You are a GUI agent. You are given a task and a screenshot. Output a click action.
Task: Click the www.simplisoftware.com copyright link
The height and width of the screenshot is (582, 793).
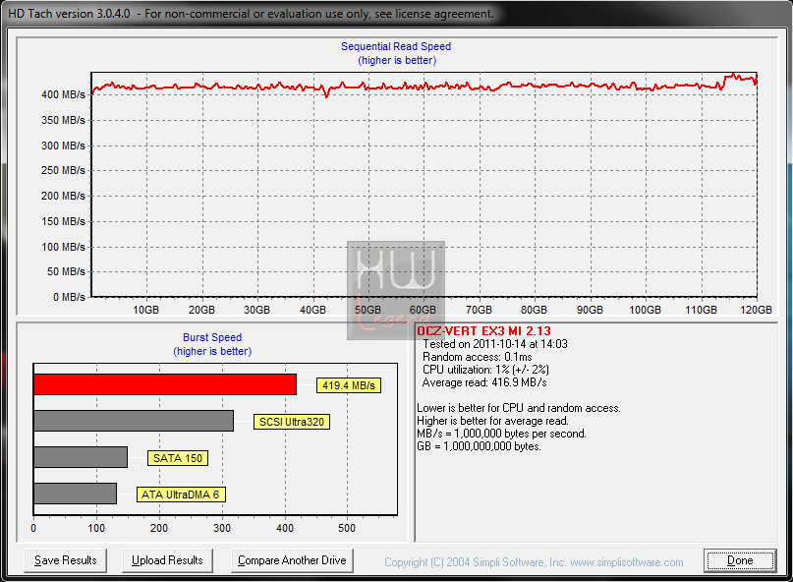click(627, 562)
